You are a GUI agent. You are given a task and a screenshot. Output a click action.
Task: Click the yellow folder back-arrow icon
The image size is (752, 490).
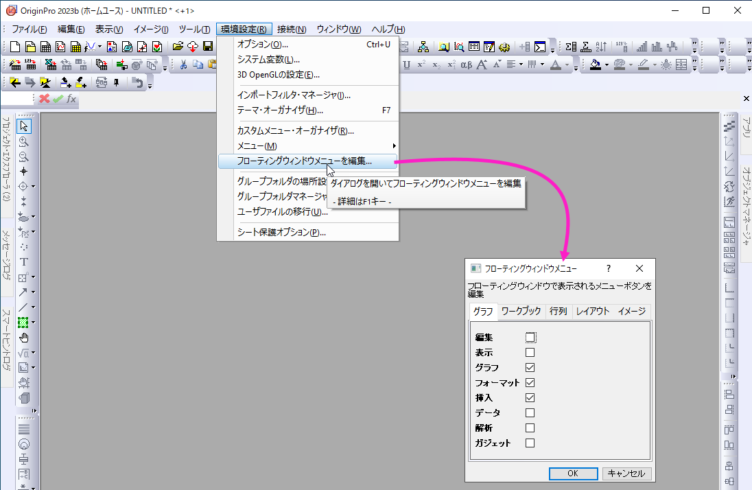15,83
